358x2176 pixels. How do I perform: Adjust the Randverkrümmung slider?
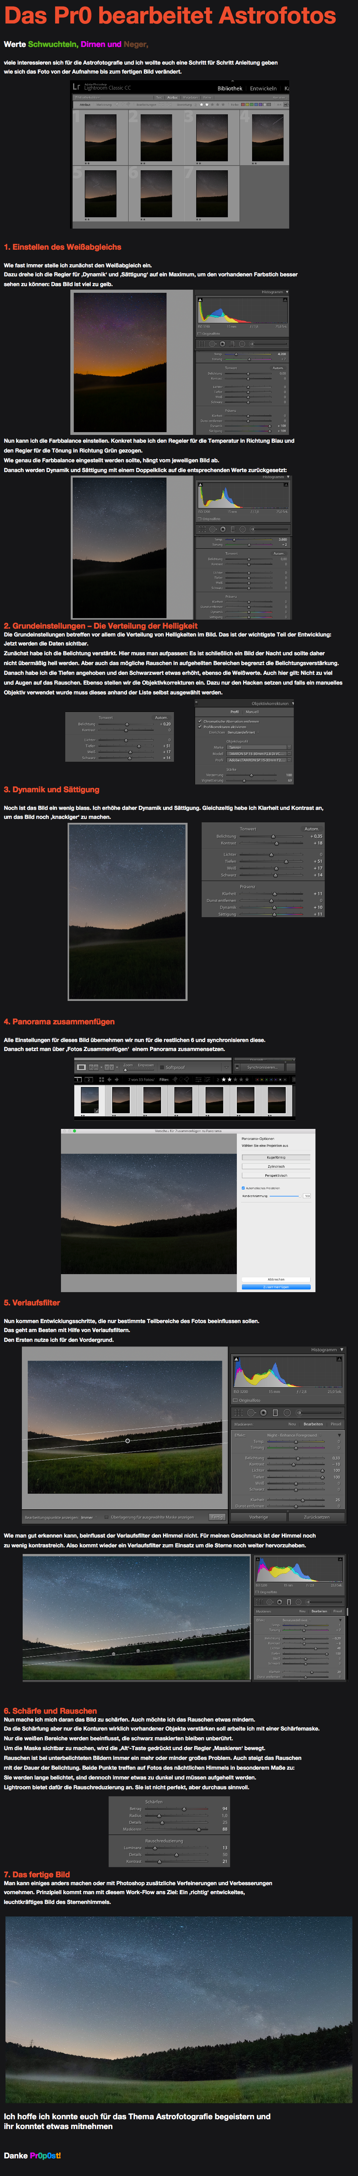(285, 1196)
